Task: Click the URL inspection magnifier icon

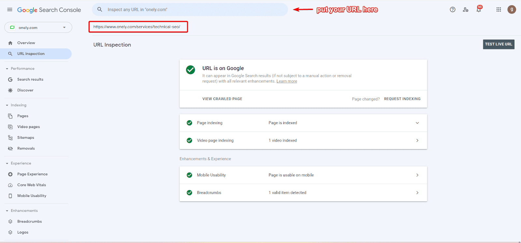Action: pos(10,54)
